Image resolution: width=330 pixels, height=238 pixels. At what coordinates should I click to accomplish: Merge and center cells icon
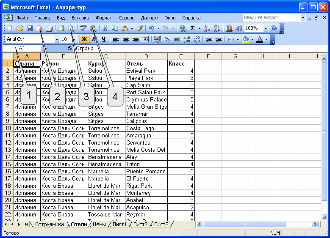point(145,39)
